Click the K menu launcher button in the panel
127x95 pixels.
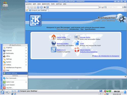coord(2,92)
